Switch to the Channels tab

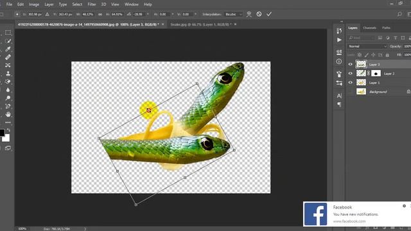coord(370,28)
